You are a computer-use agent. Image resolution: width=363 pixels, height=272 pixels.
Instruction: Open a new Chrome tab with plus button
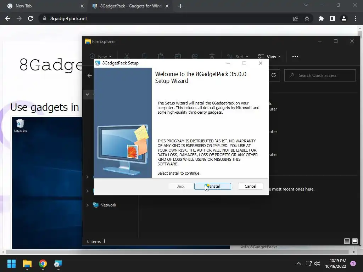[180, 6]
